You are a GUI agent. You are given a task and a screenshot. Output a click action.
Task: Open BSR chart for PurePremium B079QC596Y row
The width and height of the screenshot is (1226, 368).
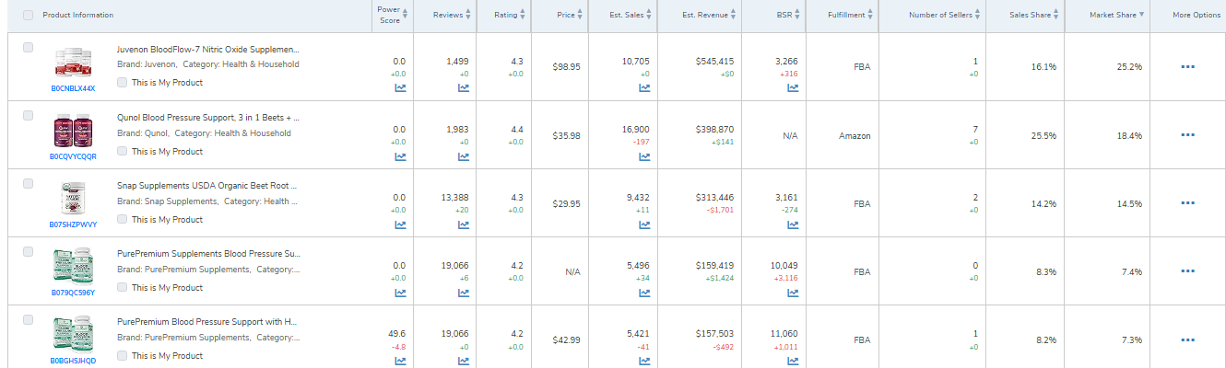tap(793, 293)
